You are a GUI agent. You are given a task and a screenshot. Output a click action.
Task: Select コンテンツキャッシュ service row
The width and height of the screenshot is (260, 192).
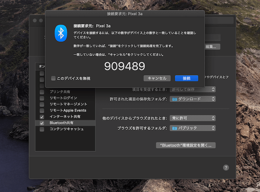point(65,129)
